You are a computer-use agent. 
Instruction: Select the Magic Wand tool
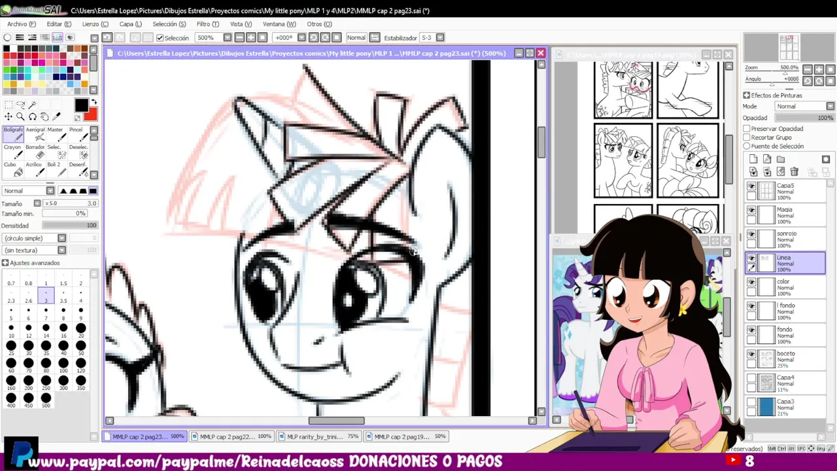[x=32, y=105]
